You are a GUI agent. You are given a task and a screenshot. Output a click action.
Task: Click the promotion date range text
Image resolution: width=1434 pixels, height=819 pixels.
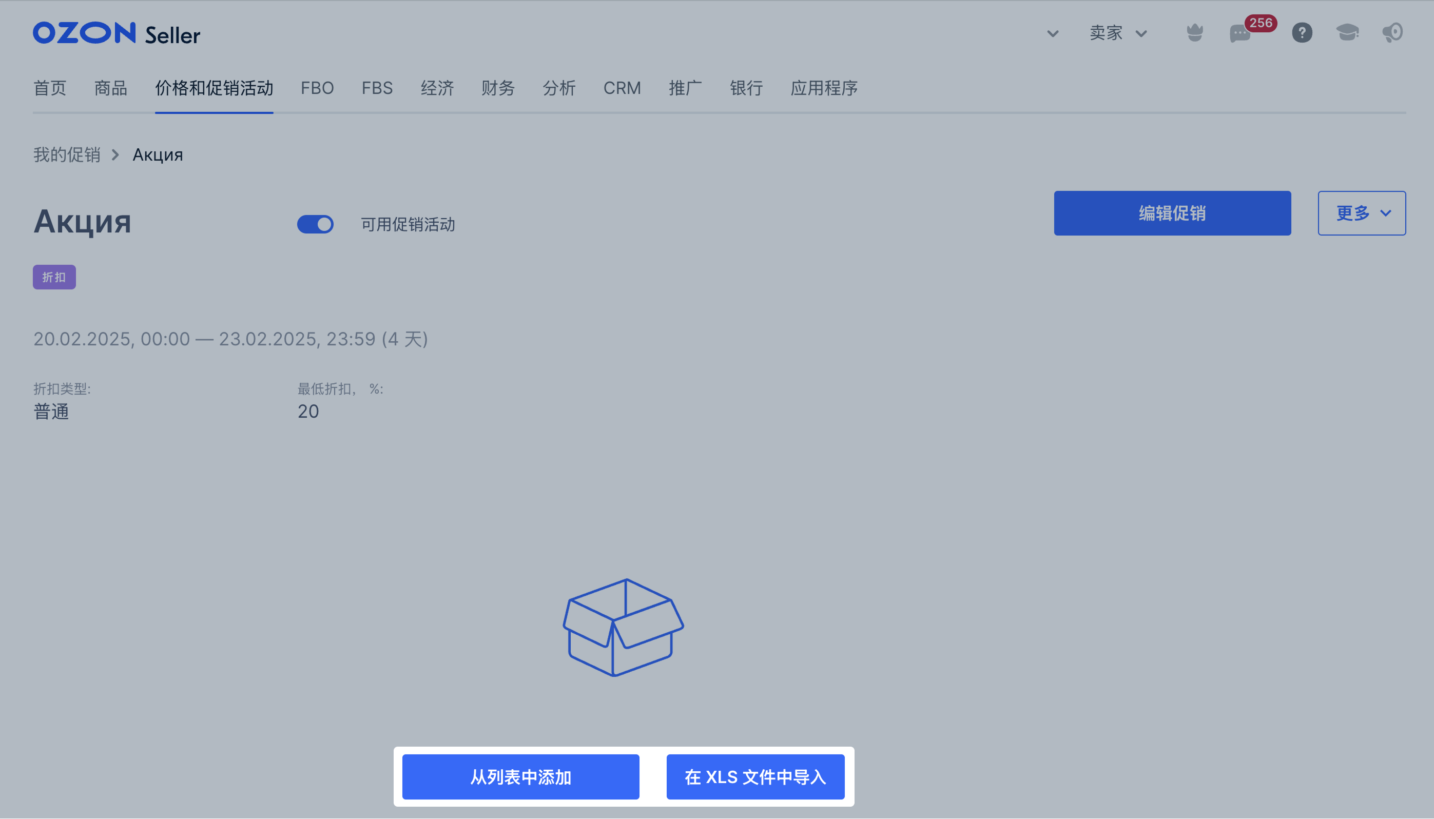[230, 339]
